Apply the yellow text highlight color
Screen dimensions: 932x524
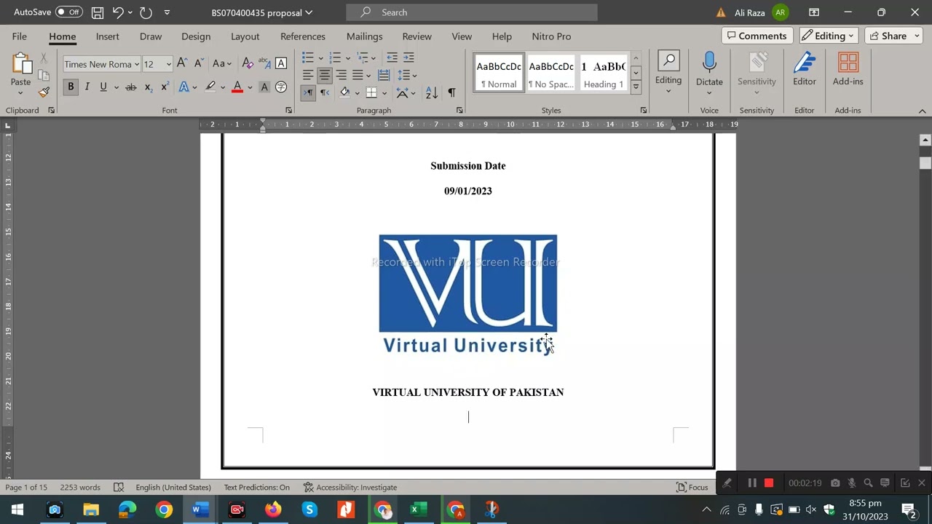click(x=210, y=87)
